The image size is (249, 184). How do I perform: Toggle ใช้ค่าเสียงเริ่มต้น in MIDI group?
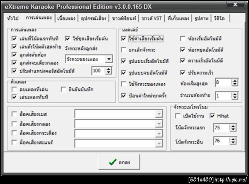123,38
